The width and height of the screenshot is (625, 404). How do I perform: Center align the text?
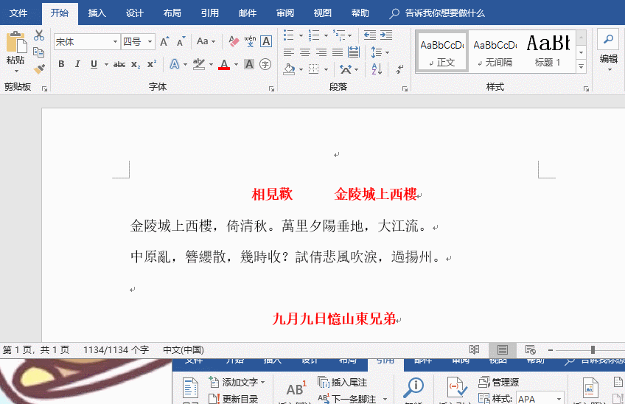click(305, 52)
